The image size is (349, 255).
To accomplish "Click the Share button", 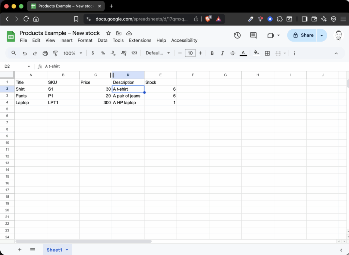I will click(302, 35).
